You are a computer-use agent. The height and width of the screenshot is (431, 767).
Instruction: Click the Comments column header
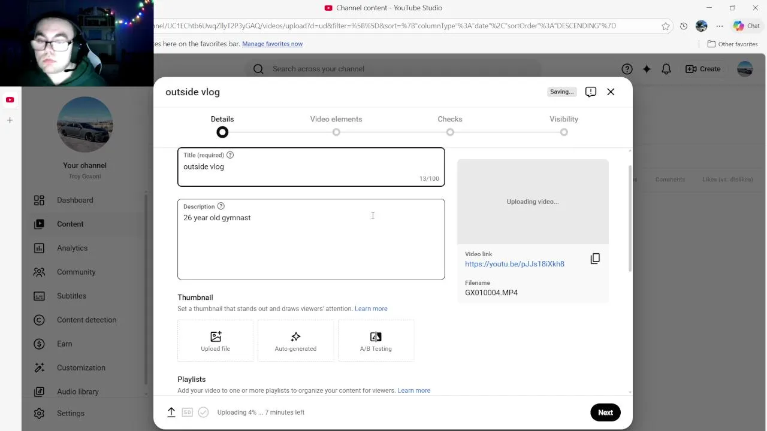[670, 180]
